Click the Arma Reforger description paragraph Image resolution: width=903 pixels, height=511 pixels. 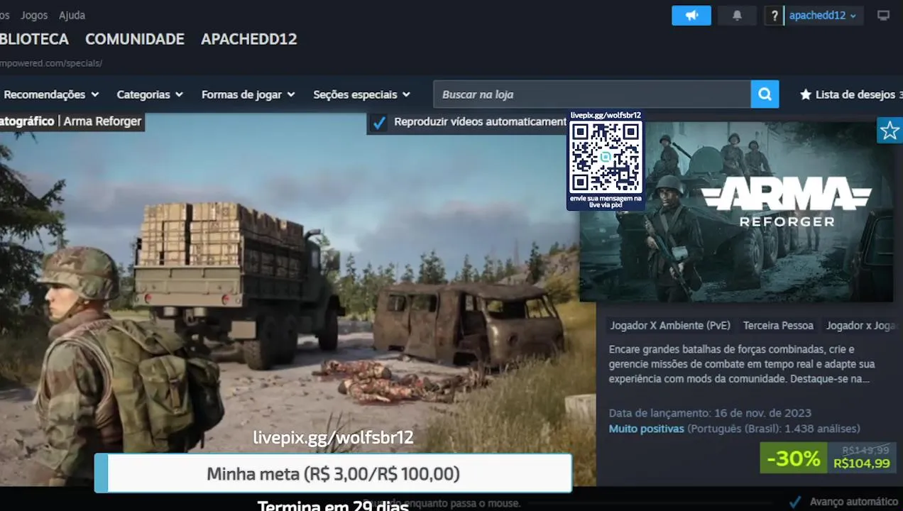[x=742, y=364]
